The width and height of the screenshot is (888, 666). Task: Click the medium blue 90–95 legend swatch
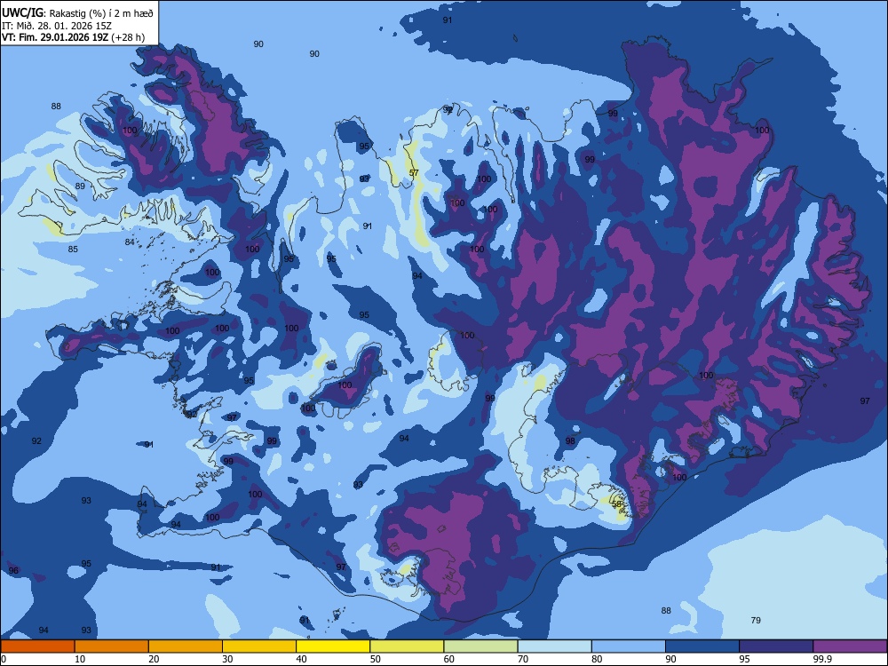click(702, 646)
